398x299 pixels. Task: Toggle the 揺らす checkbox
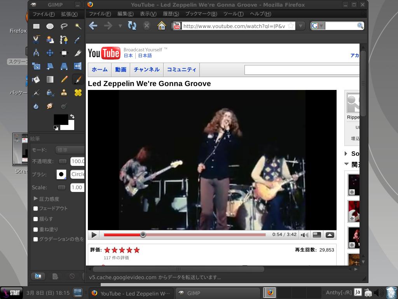click(36, 219)
